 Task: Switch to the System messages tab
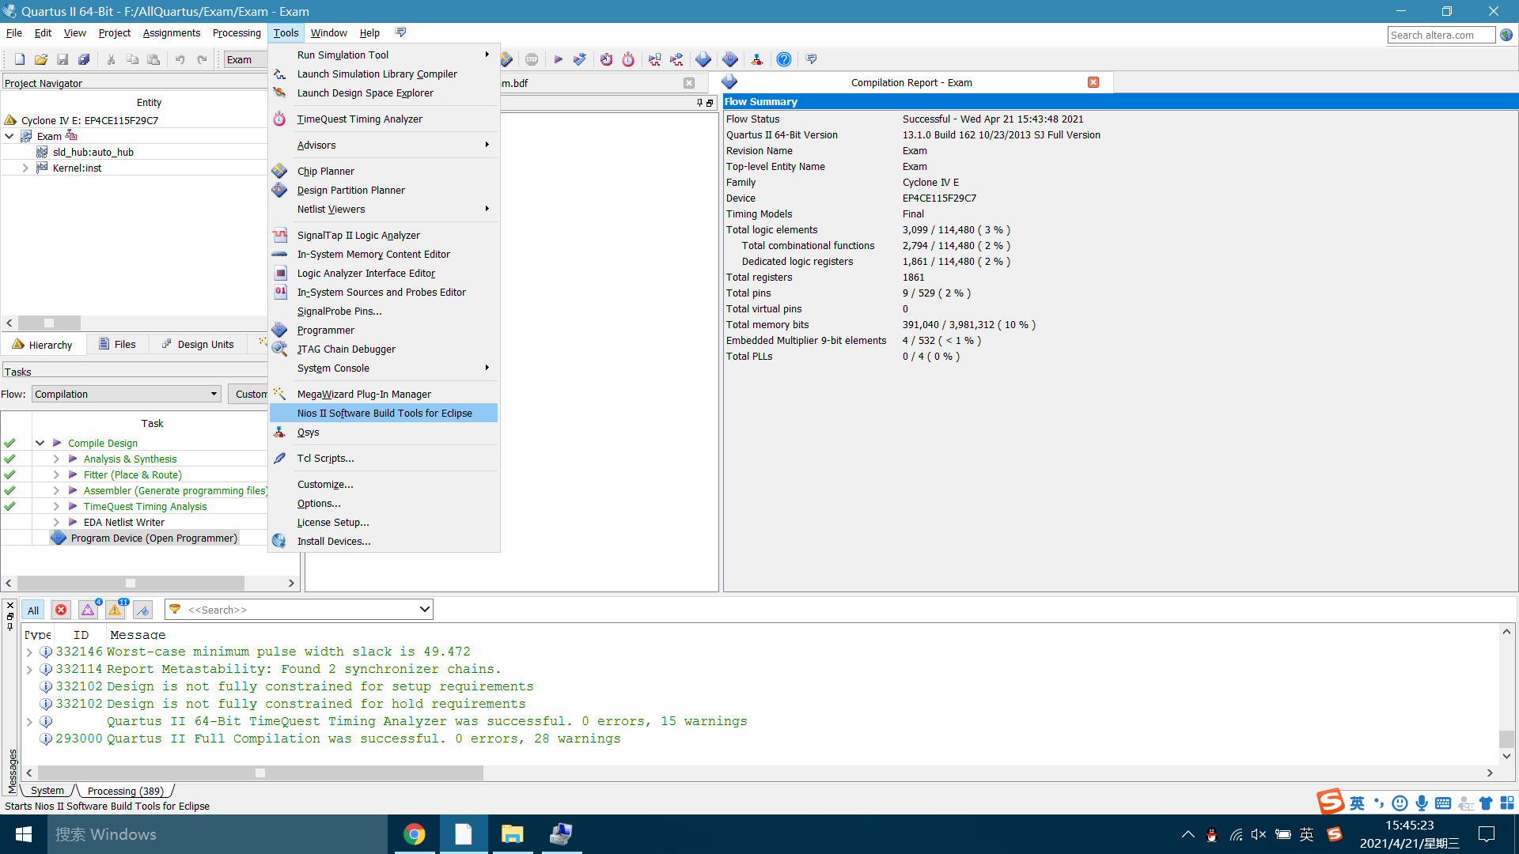click(47, 791)
